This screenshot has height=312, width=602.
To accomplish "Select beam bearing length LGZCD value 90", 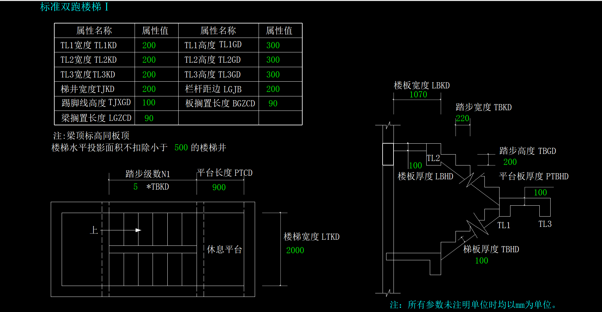I will [149, 118].
